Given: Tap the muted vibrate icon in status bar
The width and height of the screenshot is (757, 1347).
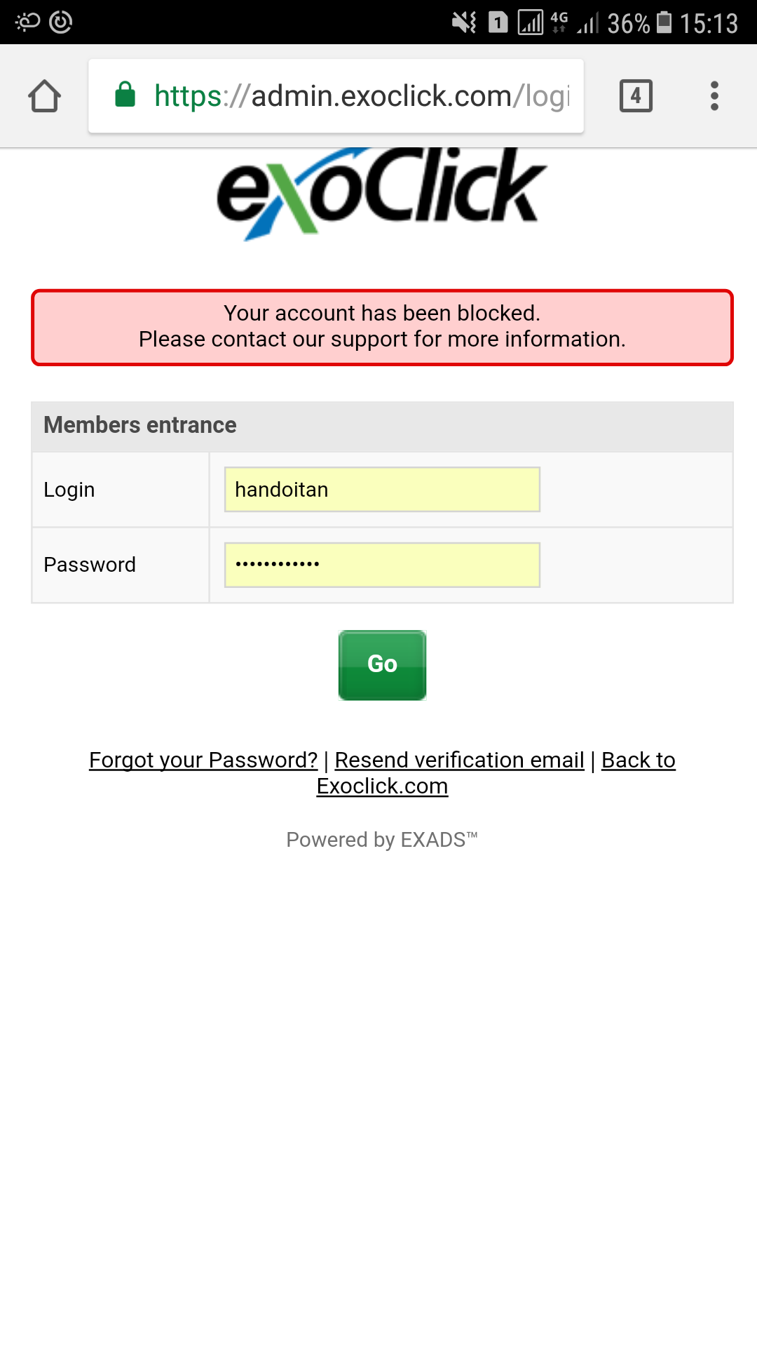Looking at the screenshot, I should (464, 22).
